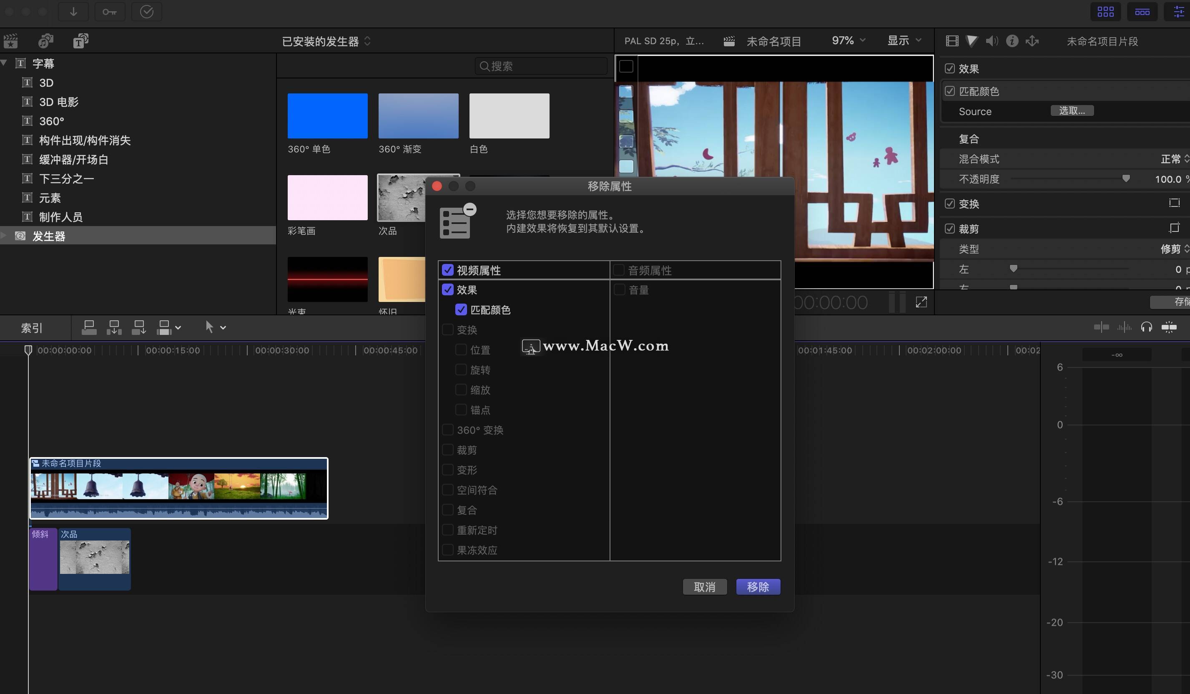Click the crop on-screen control icon
Image resolution: width=1190 pixels, height=694 pixels.
(1174, 228)
